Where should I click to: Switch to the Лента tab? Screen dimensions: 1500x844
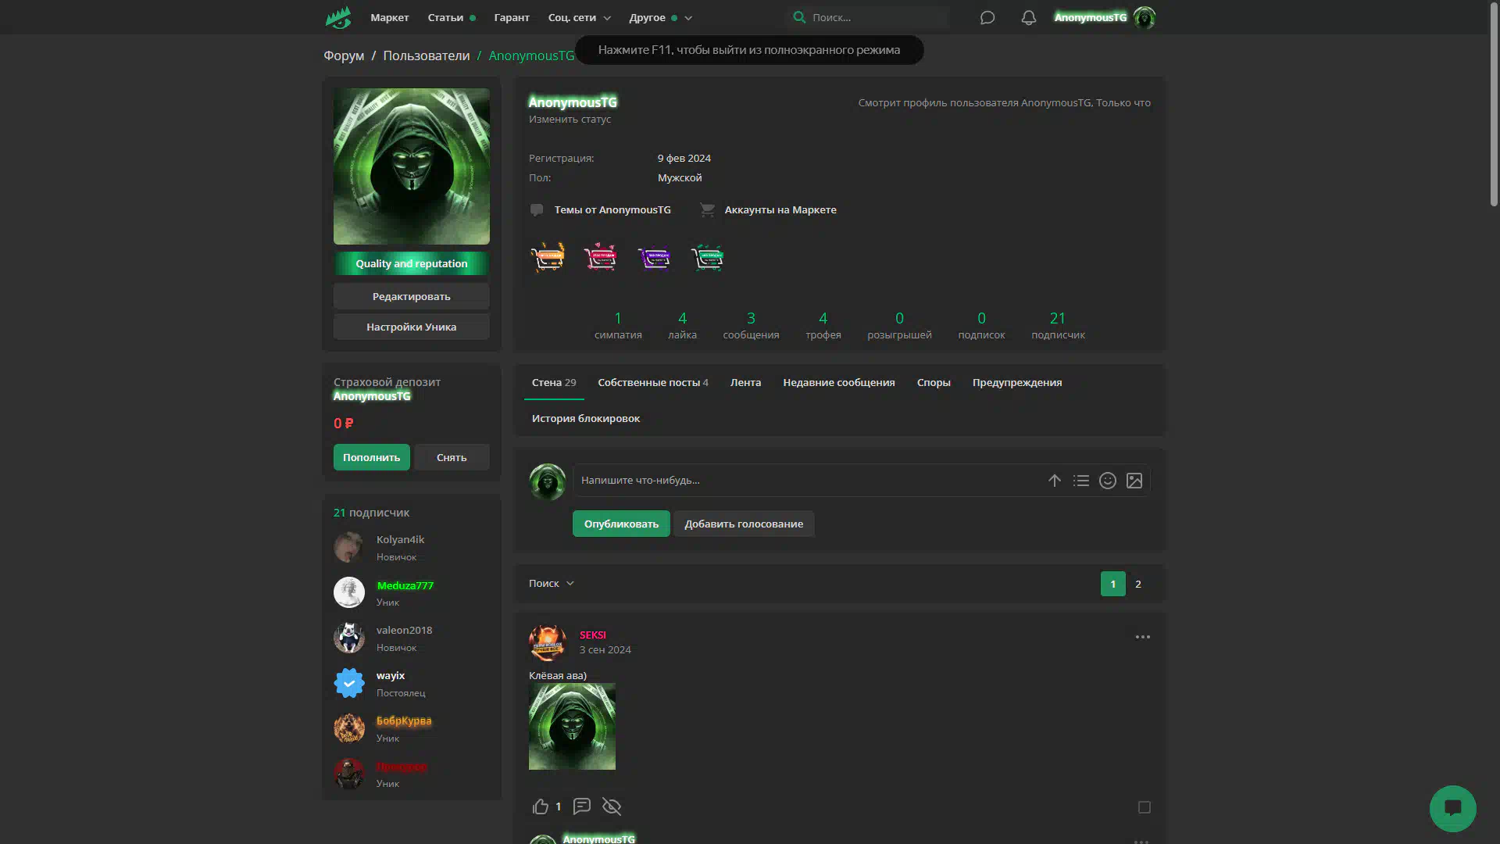pos(745,382)
